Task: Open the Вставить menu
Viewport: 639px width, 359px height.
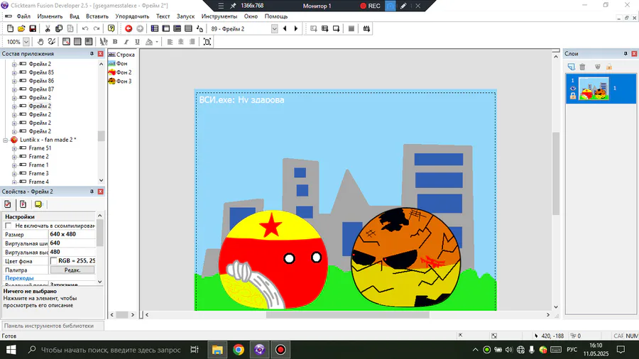Action: pos(97,16)
